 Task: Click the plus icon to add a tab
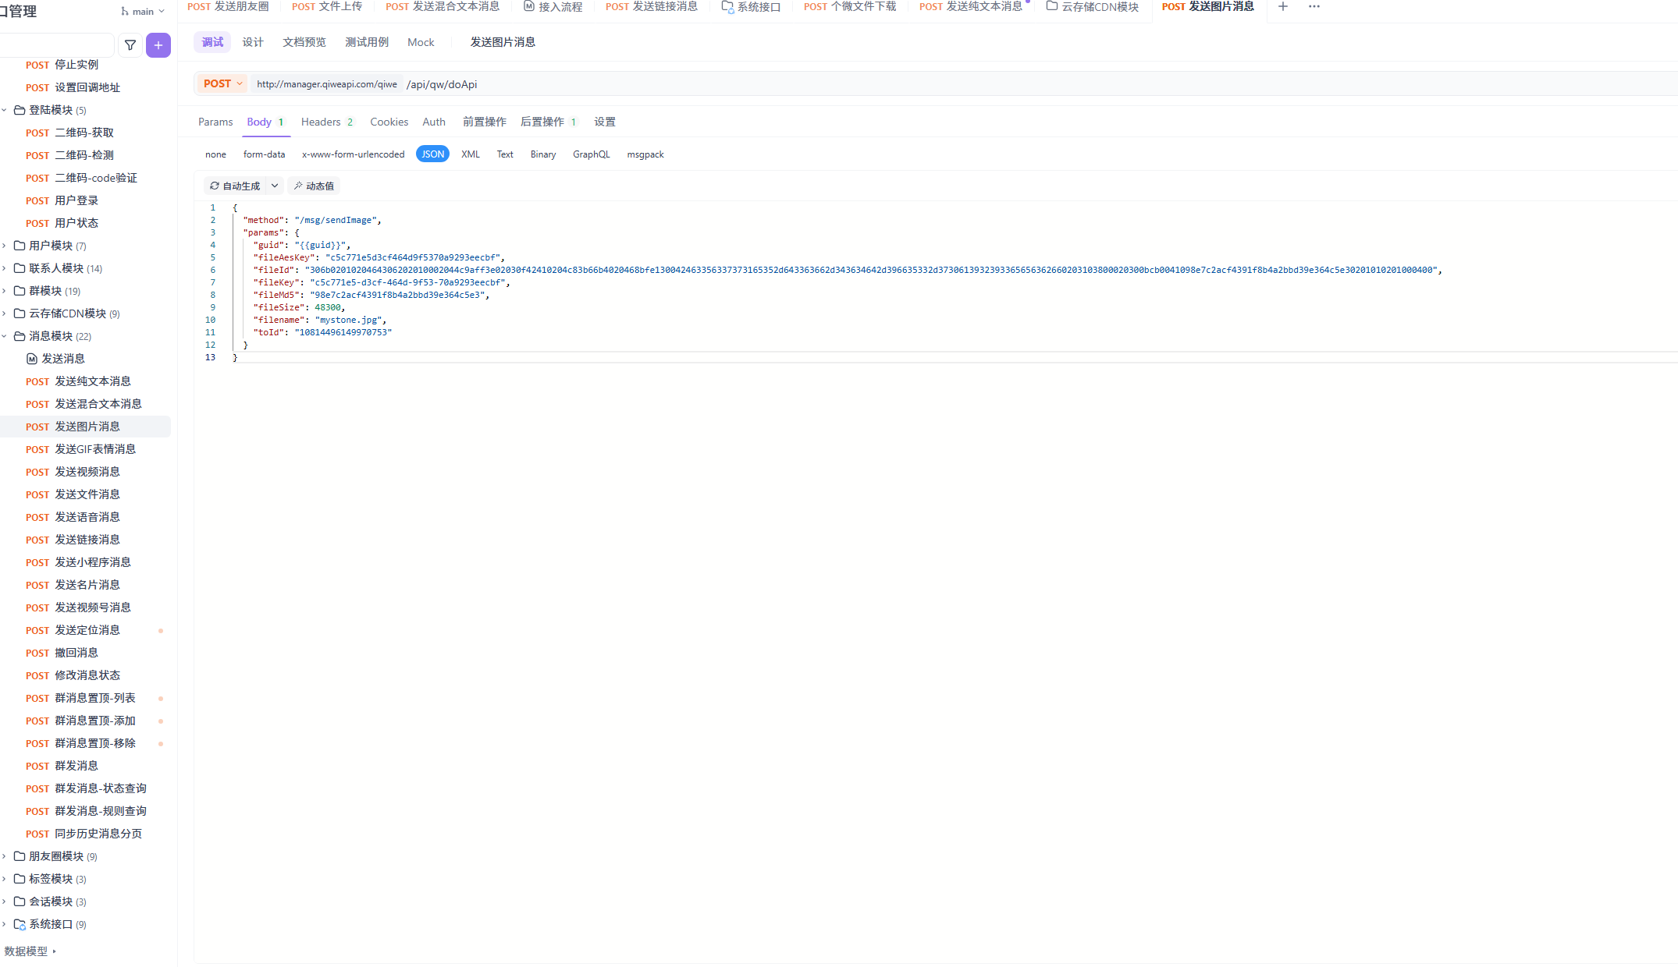1282,6
